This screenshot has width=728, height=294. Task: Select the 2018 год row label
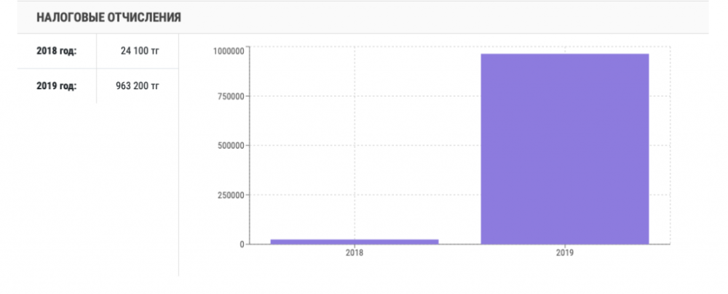(x=56, y=51)
